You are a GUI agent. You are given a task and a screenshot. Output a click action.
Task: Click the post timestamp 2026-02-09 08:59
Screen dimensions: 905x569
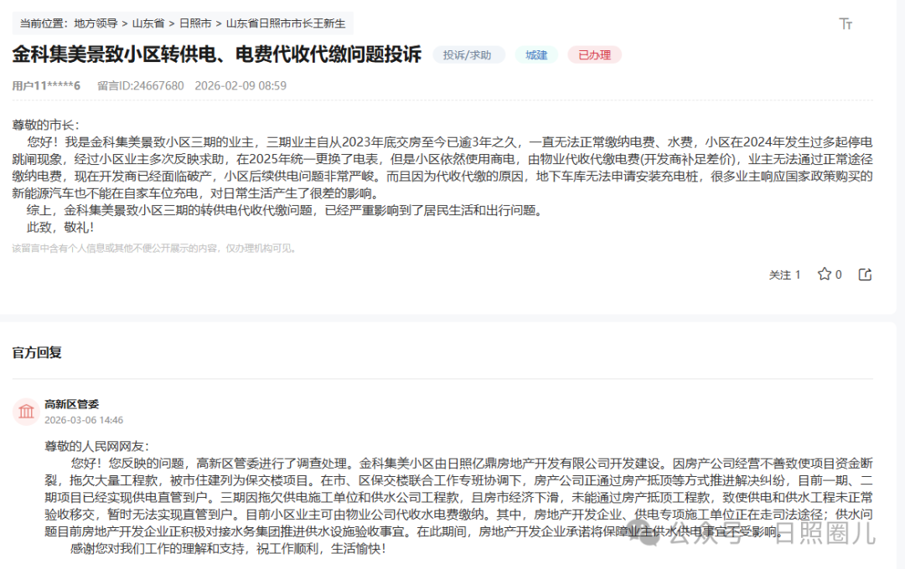[x=240, y=86]
